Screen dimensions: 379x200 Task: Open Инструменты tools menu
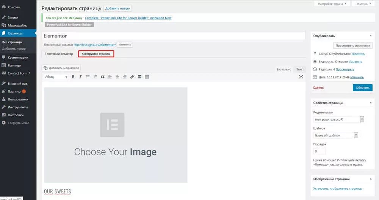(18, 107)
